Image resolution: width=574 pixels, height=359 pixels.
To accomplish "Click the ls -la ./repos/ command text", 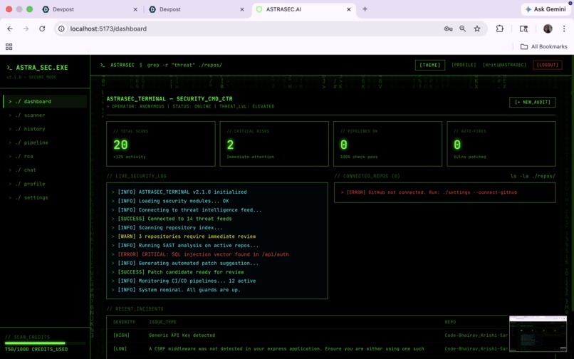I will (x=533, y=176).
